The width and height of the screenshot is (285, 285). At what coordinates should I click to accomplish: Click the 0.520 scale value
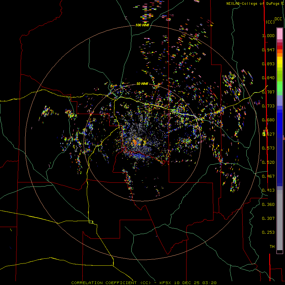pyautogui.click(x=268, y=162)
